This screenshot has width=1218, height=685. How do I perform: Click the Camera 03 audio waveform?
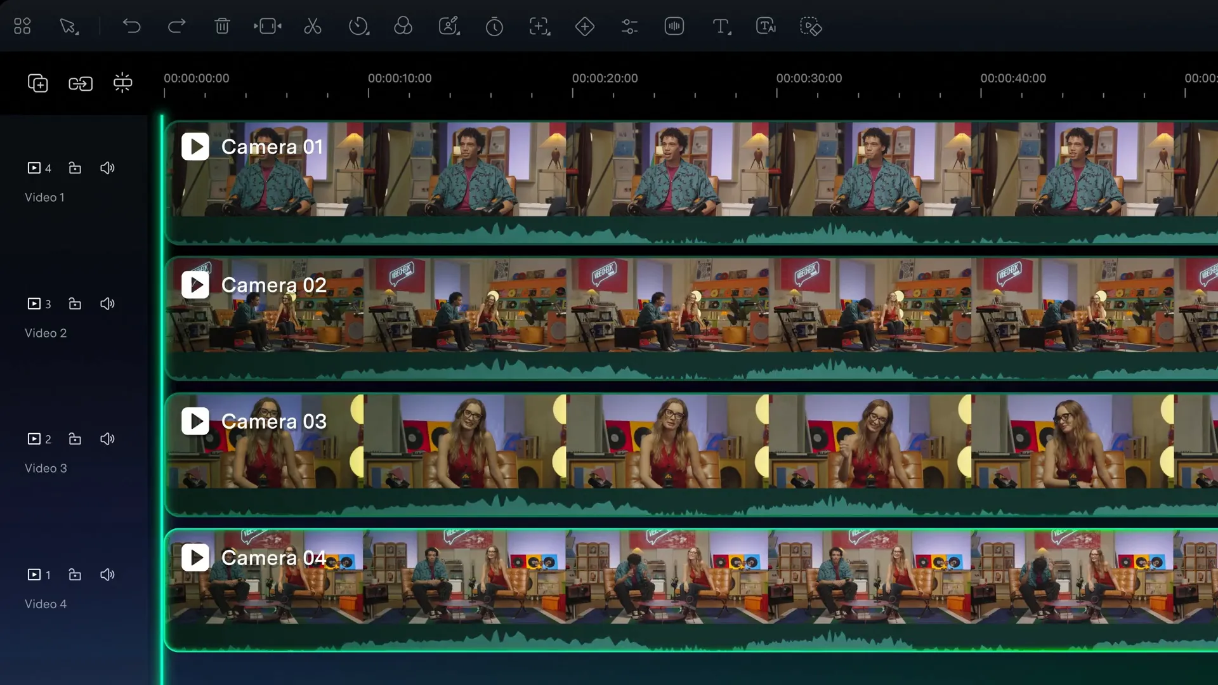691,502
